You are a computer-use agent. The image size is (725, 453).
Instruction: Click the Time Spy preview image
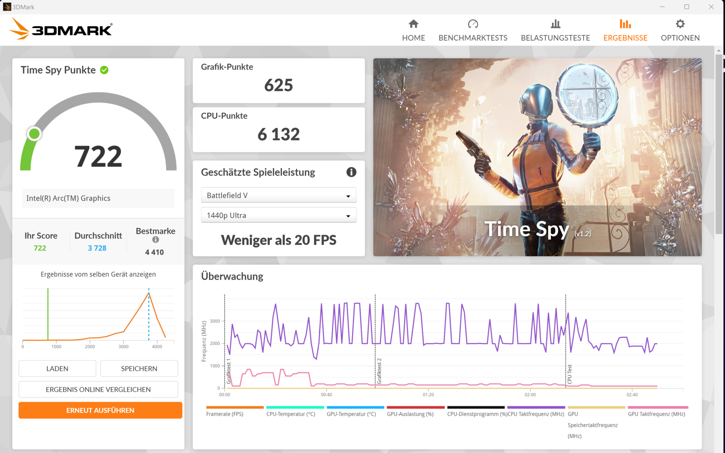pyautogui.click(x=537, y=157)
